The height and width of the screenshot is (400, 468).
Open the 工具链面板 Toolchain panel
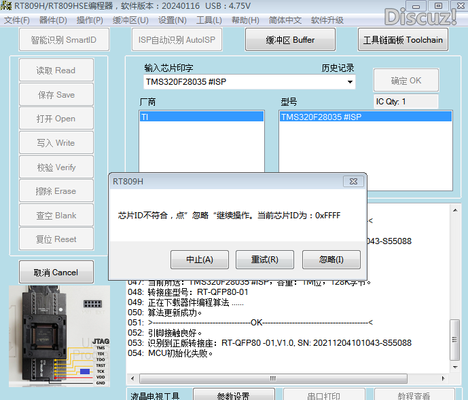point(403,40)
